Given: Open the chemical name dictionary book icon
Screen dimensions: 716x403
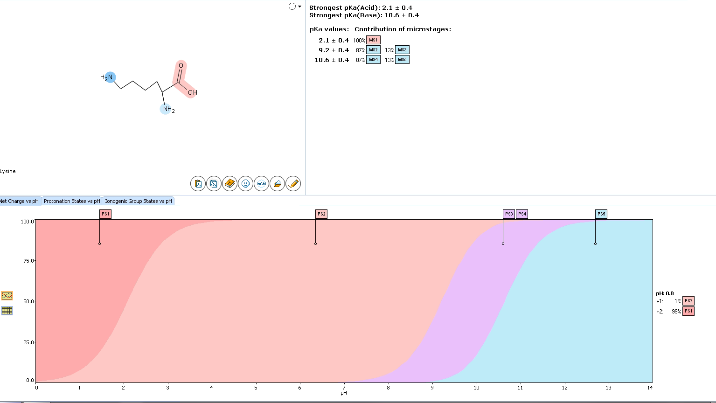Looking at the screenshot, I should [229, 184].
